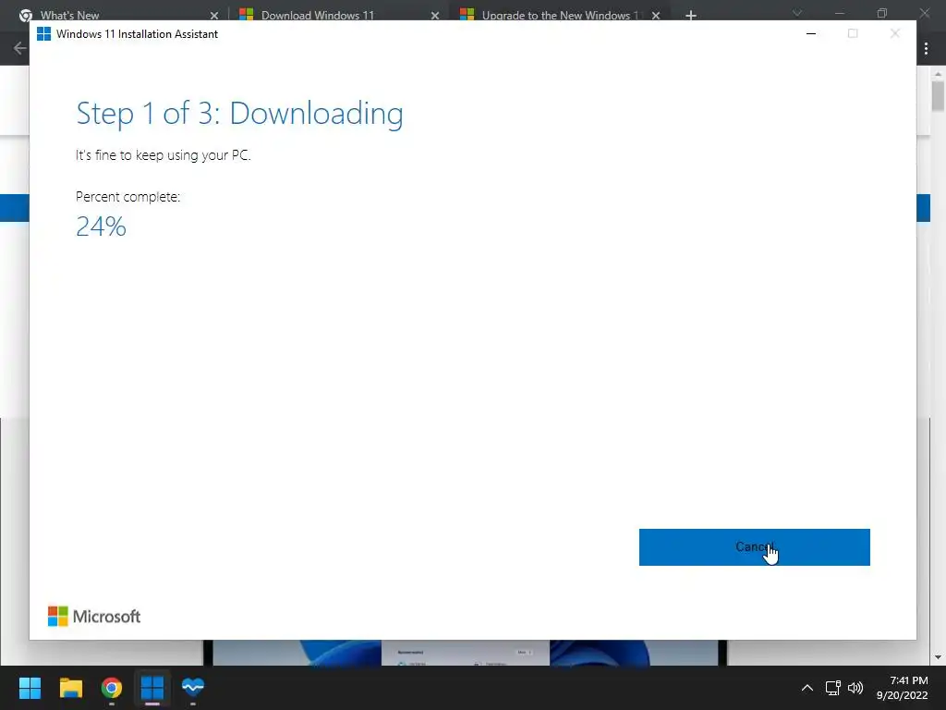Viewport: 946px width, 710px height.
Task: Close the Installation Assistant window
Action: pos(894,34)
